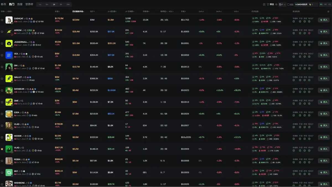Star the CASHCAT token as favorite

pyautogui.click(x=2, y=20)
